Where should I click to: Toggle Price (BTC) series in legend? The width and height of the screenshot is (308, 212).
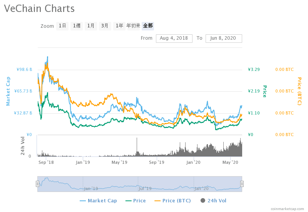[x=172, y=200]
